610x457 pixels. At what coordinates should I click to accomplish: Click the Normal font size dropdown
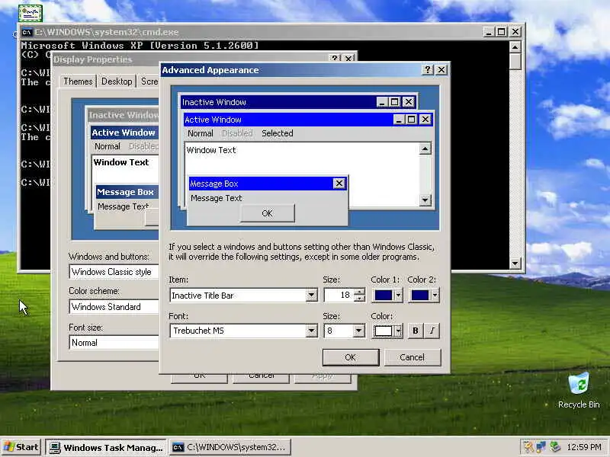114,342
